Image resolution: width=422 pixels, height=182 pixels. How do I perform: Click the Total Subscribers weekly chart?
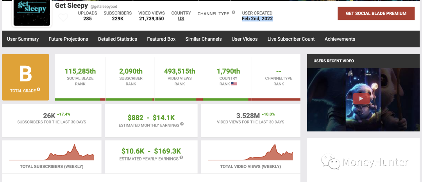[52, 153]
